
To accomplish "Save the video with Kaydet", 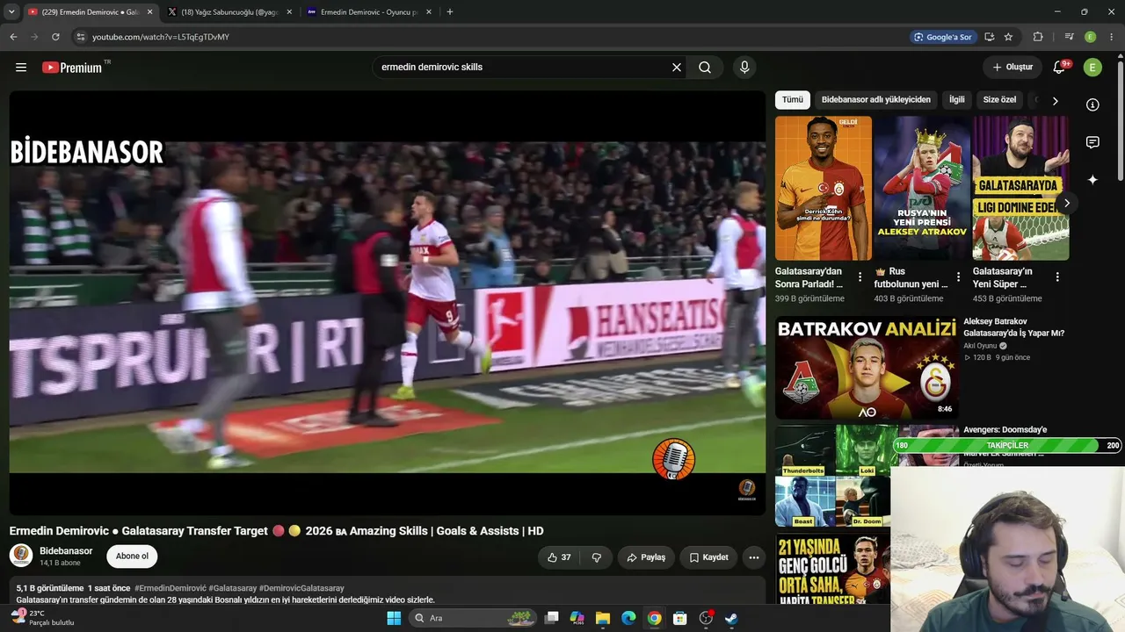I will [x=708, y=557].
